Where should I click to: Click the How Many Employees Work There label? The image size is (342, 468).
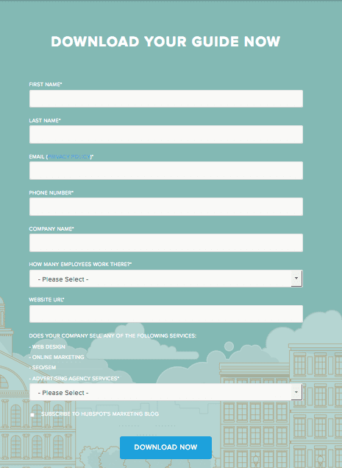(80, 264)
